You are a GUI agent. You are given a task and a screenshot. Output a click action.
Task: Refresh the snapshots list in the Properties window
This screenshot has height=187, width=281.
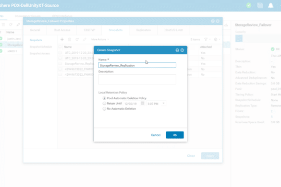point(77,39)
